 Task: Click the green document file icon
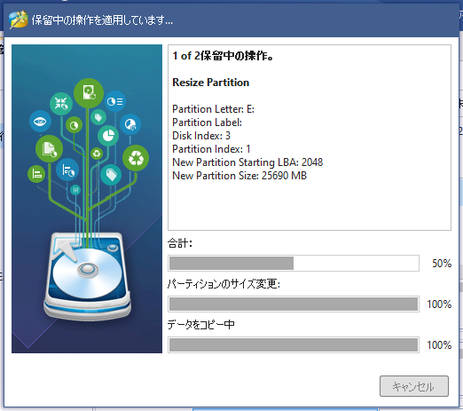click(x=49, y=149)
